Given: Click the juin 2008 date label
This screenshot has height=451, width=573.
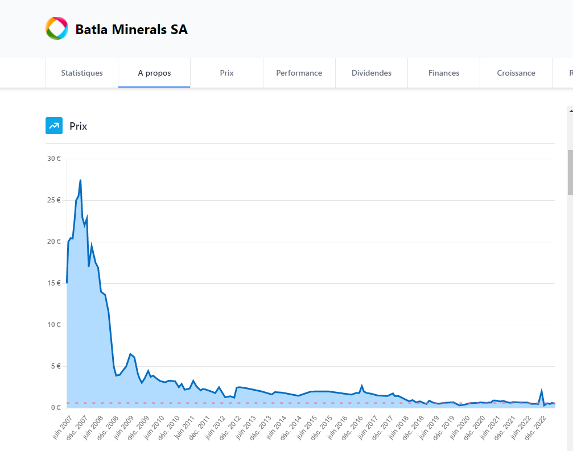Looking at the screenshot, I should point(93,427).
